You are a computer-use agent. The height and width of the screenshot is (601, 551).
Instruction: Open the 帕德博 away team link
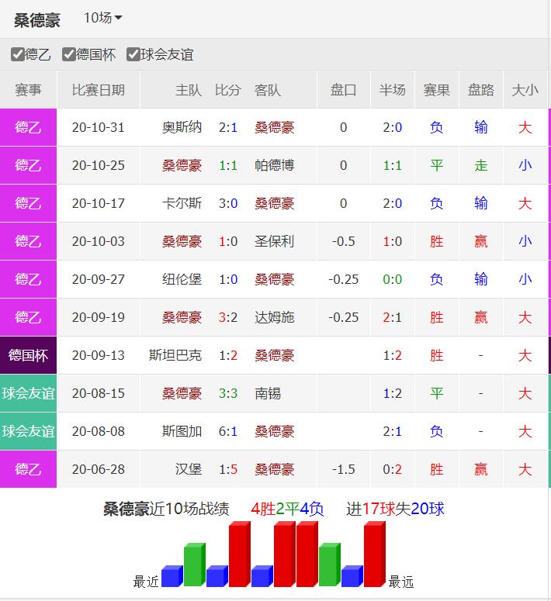tap(275, 165)
